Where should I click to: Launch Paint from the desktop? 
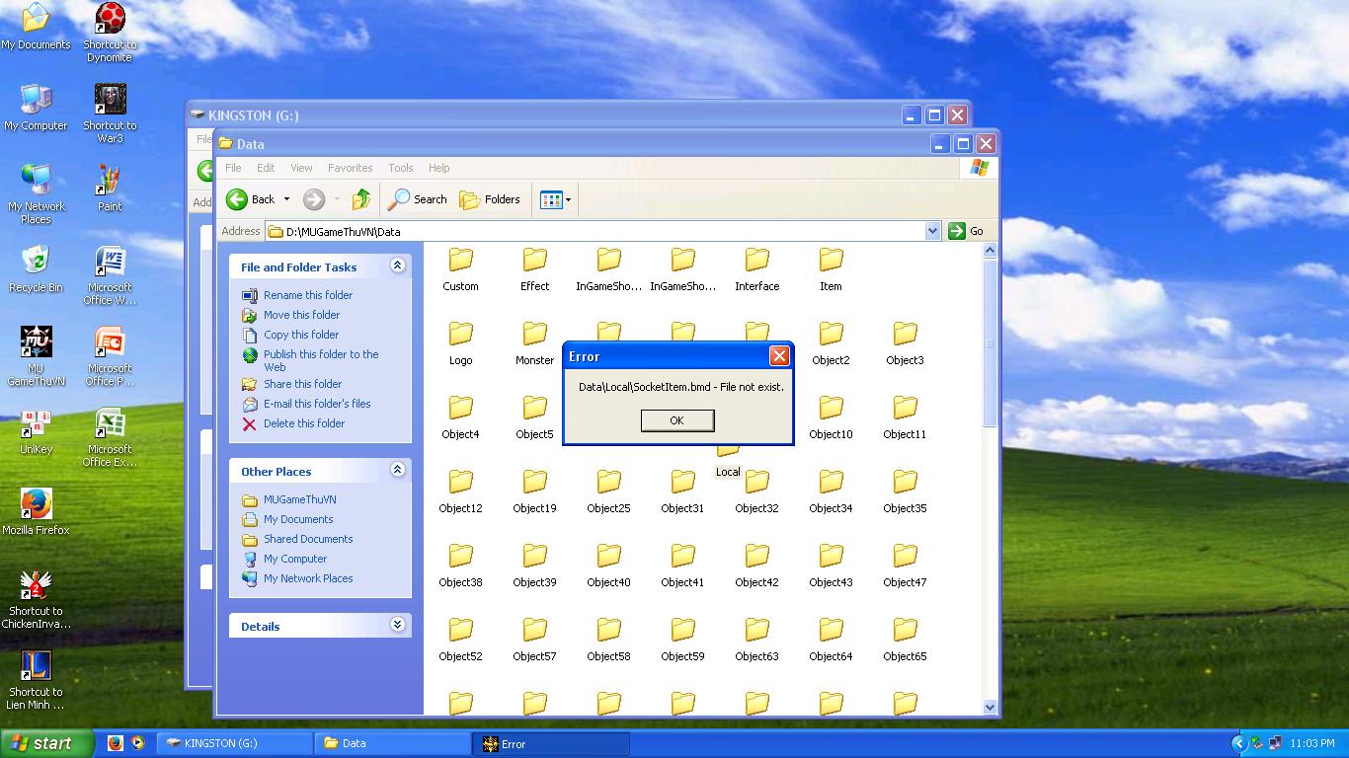(110, 189)
